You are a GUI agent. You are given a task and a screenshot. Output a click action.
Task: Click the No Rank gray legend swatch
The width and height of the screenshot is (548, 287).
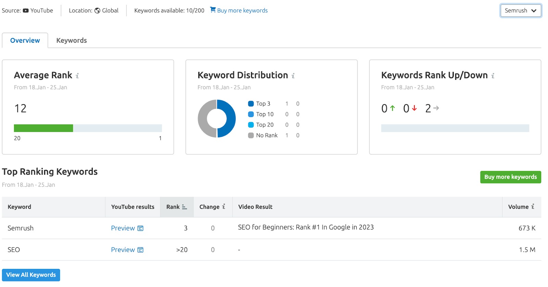251,135
